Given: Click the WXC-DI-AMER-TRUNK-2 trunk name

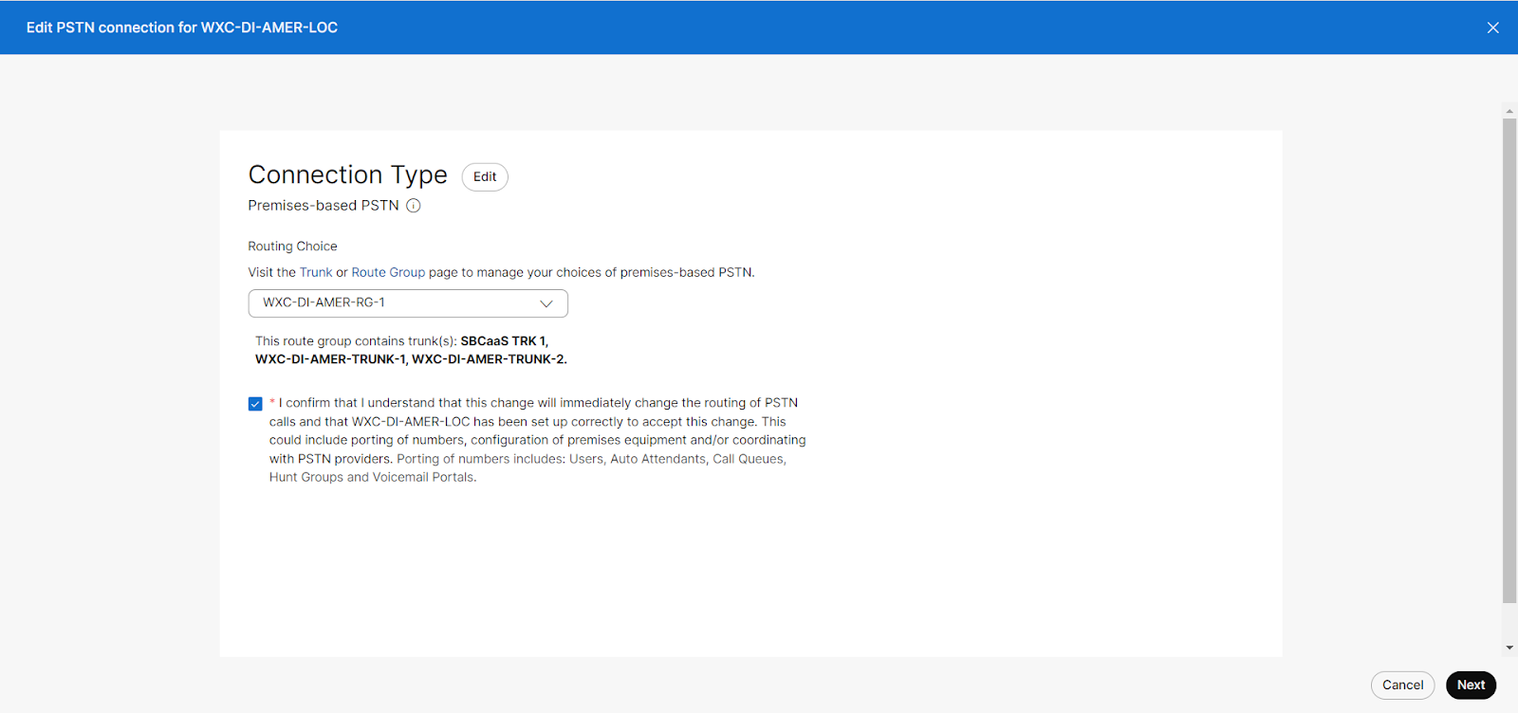Looking at the screenshot, I should click(x=488, y=359).
